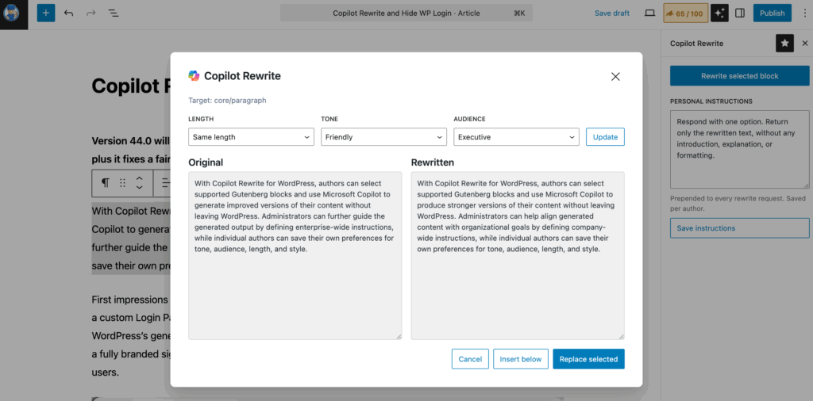Toggle the settings sidebar panel icon
The width and height of the screenshot is (813, 401).
pyautogui.click(x=740, y=13)
